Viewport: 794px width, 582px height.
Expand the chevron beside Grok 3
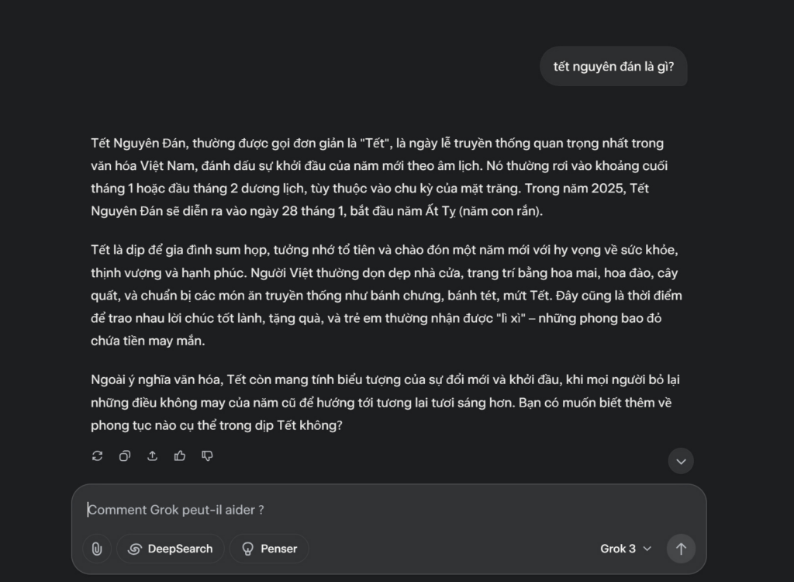[647, 549]
